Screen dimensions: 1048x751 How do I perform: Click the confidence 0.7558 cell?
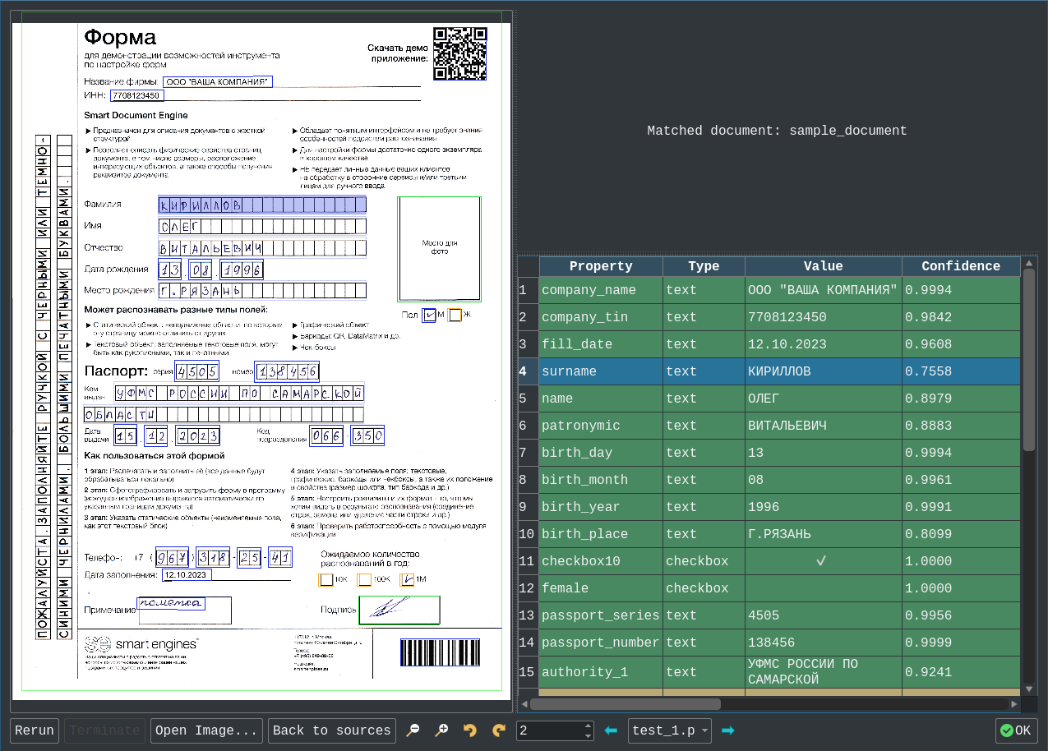point(961,371)
